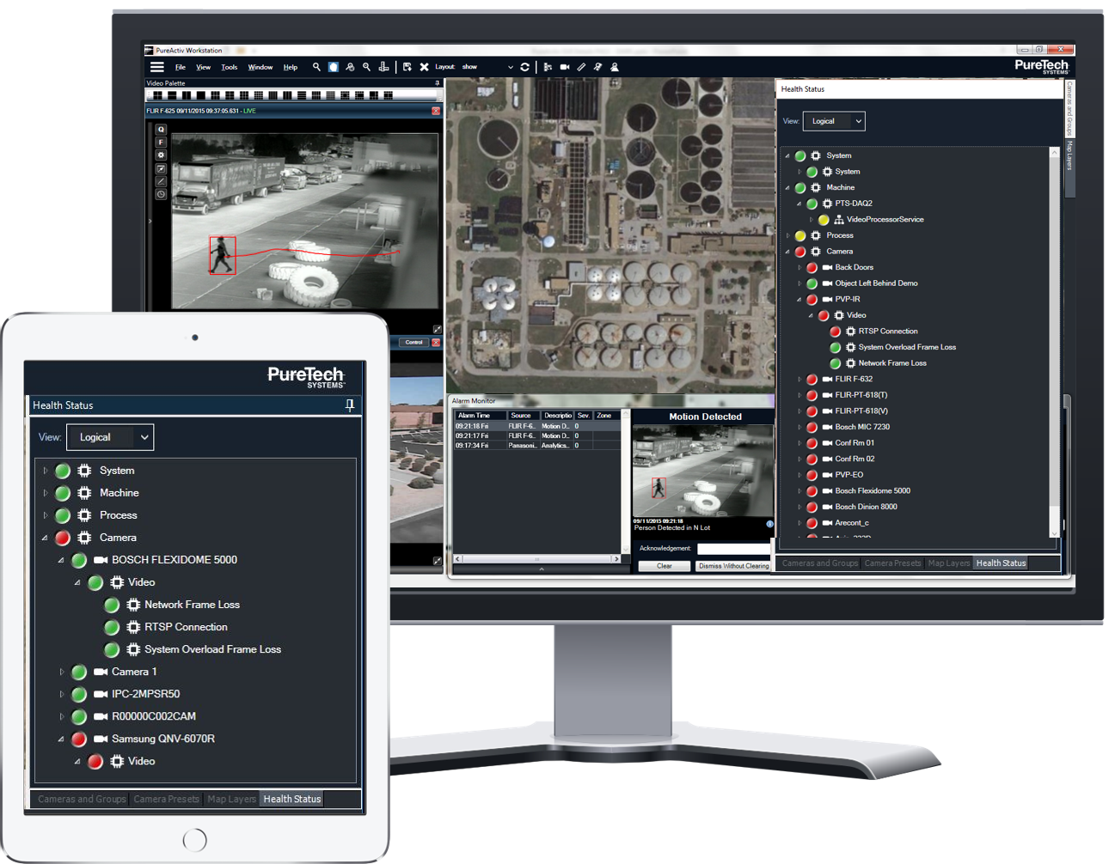Open the Tools menu
This screenshot has width=1115, height=864.
(x=229, y=67)
